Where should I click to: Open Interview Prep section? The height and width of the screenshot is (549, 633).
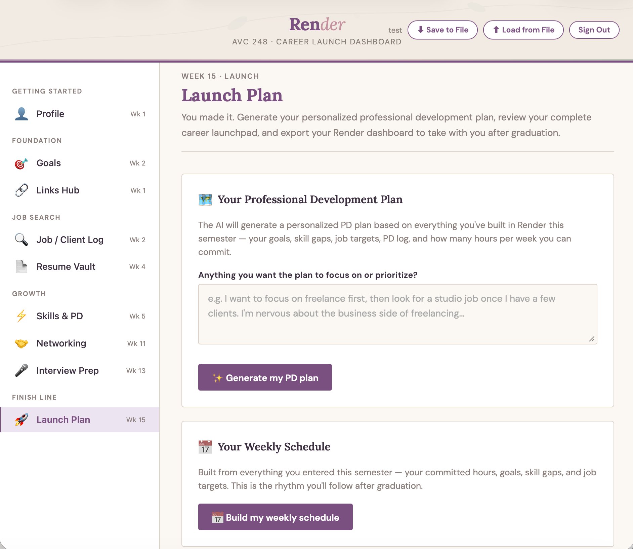click(80, 370)
